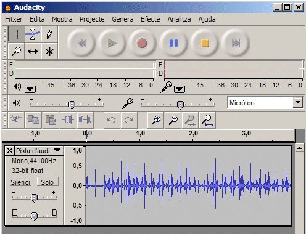Screen dimensions: 306x234
Task: Click the Redo arrow icon
Action: pos(129,120)
